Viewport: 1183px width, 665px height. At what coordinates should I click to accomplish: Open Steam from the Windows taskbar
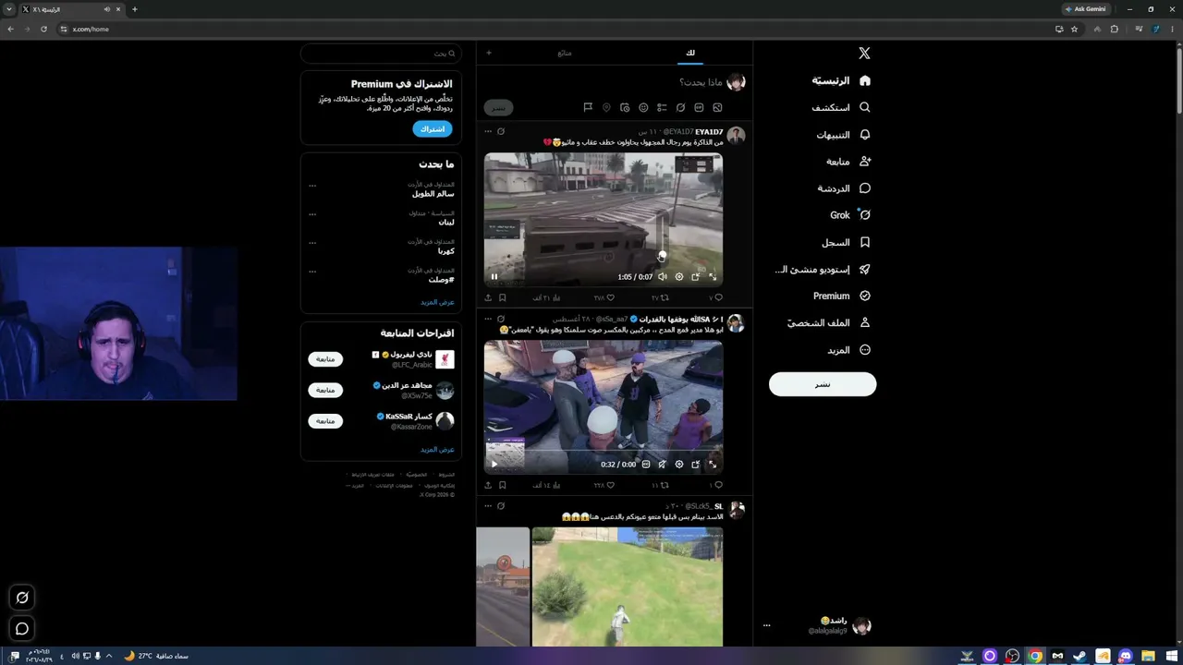point(1079,656)
